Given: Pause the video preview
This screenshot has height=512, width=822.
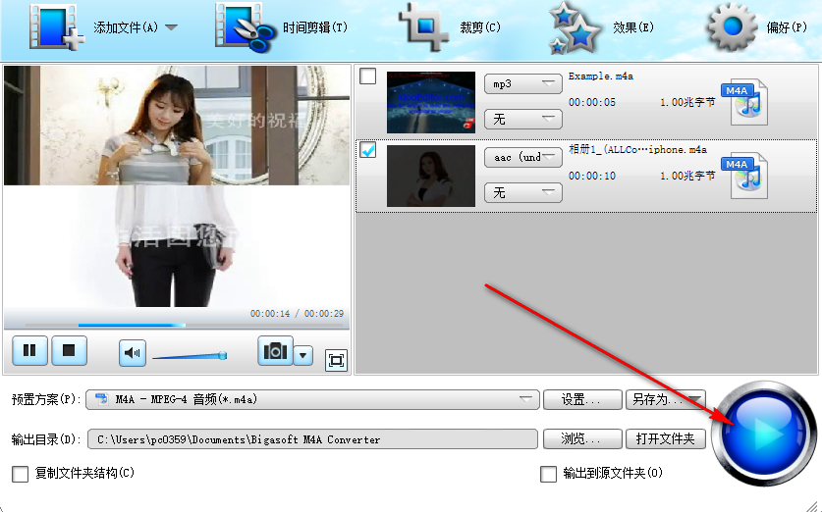Looking at the screenshot, I should coord(29,351).
